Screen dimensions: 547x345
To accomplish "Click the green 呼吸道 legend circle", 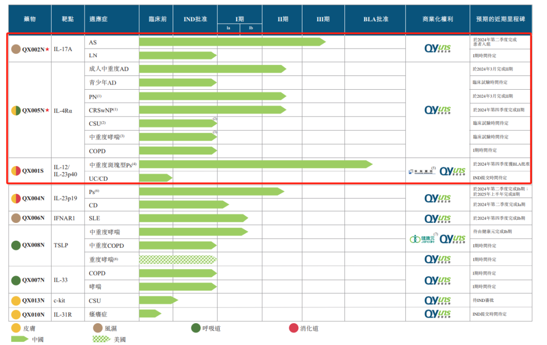I will coord(196,328).
